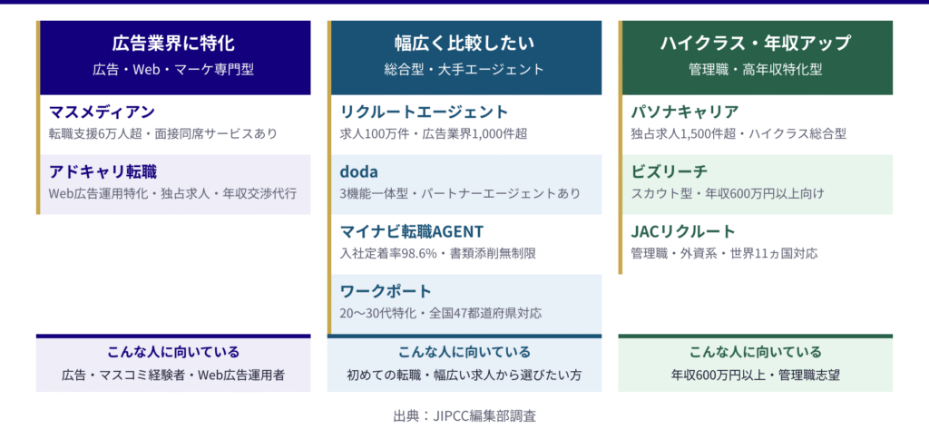Open the リクルートエージェント listing

(x=424, y=112)
